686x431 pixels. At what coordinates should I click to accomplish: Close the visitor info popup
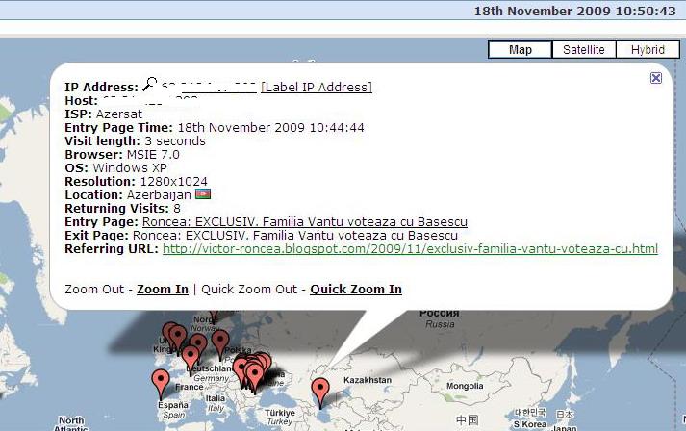pyautogui.click(x=656, y=78)
